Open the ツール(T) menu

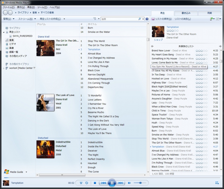tap(42, 7)
